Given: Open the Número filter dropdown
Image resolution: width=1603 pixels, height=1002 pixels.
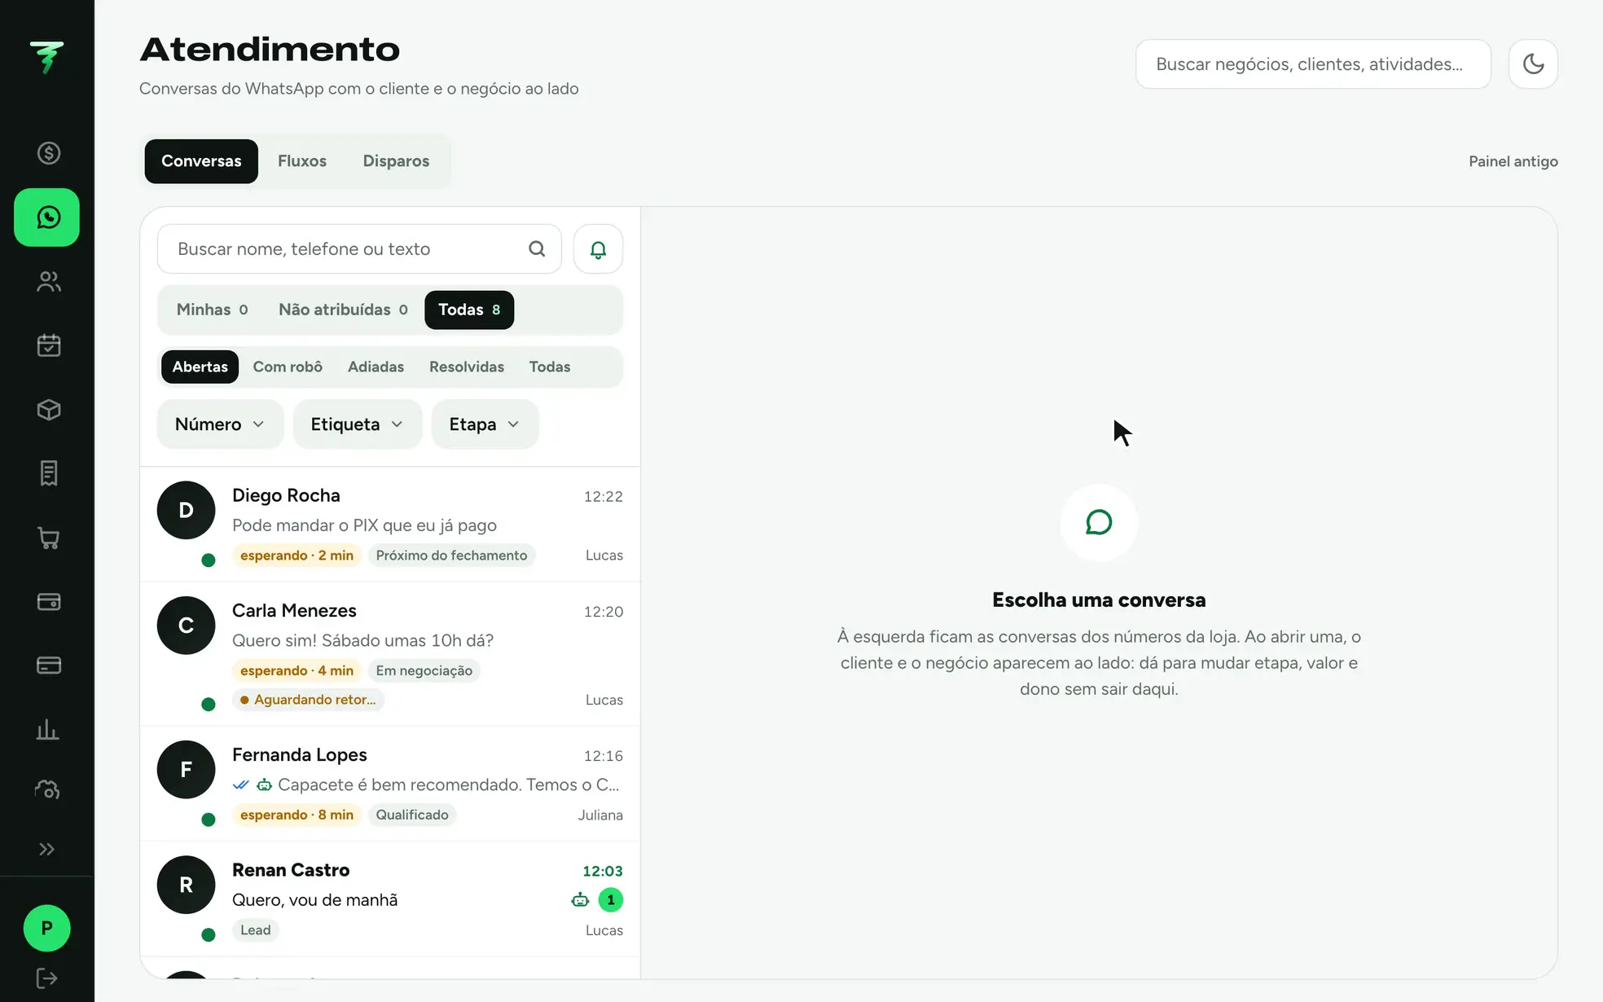Looking at the screenshot, I should (x=220, y=424).
